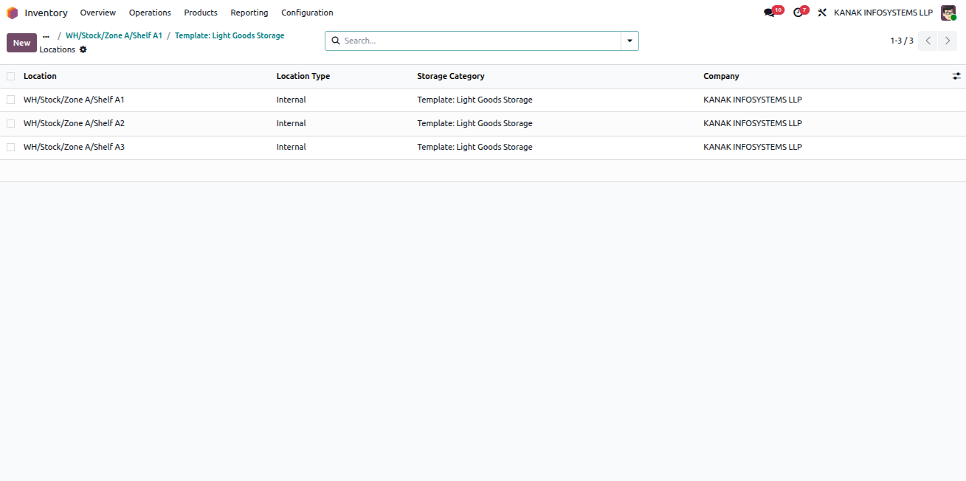Click the Locations gear settings icon
Image resolution: width=966 pixels, height=481 pixels.
click(83, 49)
